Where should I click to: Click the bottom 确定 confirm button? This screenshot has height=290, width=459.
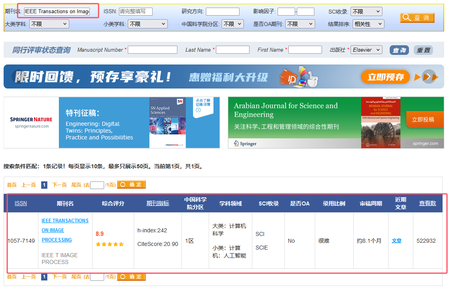point(131,276)
